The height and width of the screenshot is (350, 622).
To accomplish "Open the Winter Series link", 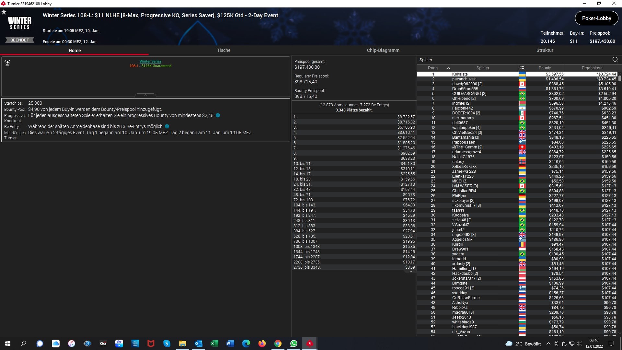I will [150, 61].
